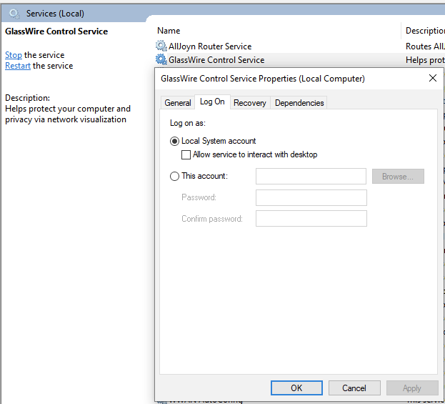445x404 pixels.
Task: Open the Recovery tab
Action: tap(250, 103)
